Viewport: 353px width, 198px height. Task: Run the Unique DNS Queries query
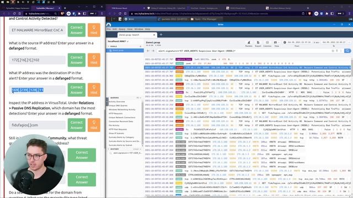(118, 106)
